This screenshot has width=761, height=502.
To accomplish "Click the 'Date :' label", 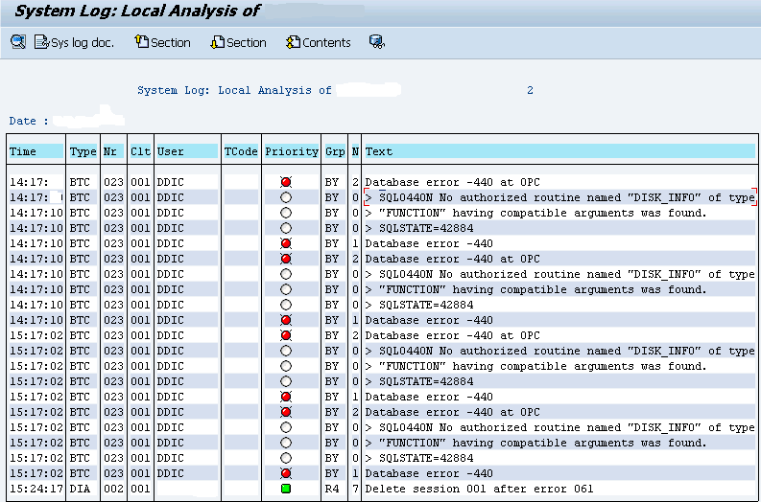I will click(x=29, y=121).
